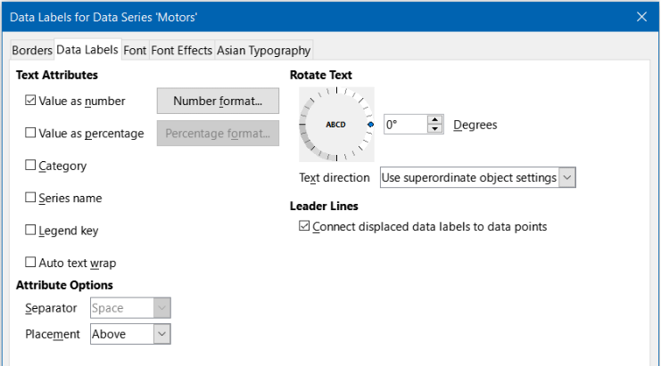Click the Placement label
Screen dimensions: 661x366
53,334
